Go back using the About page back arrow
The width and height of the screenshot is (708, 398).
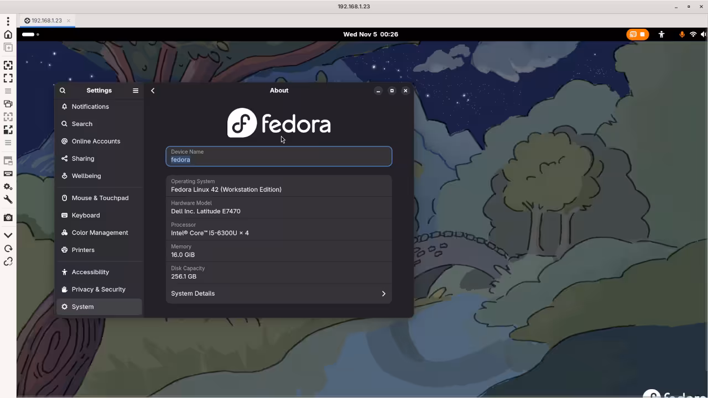153,90
